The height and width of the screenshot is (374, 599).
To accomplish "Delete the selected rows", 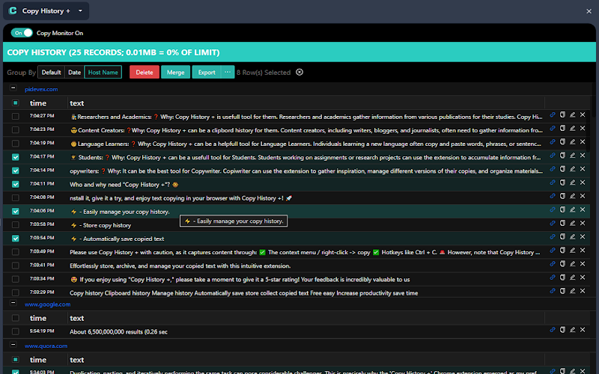I will pyautogui.click(x=145, y=72).
